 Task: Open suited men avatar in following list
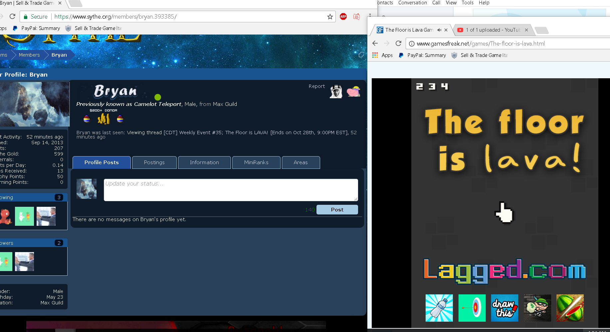pos(46,216)
